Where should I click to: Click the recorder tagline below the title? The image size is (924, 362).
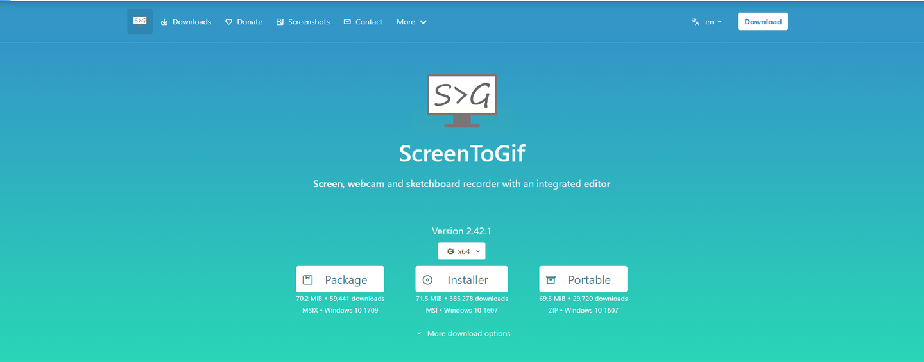[462, 184]
